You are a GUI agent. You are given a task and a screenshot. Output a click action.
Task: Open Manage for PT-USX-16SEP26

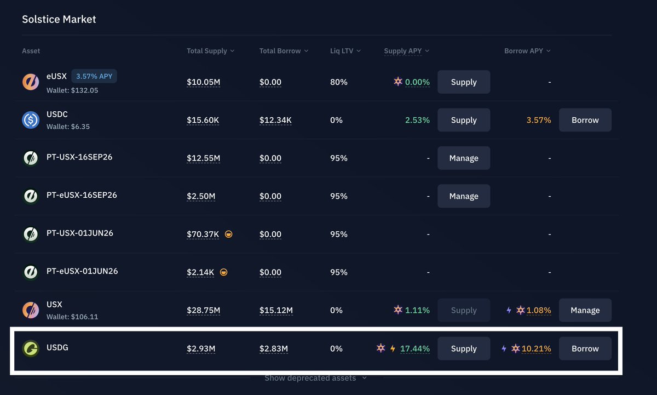point(464,158)
